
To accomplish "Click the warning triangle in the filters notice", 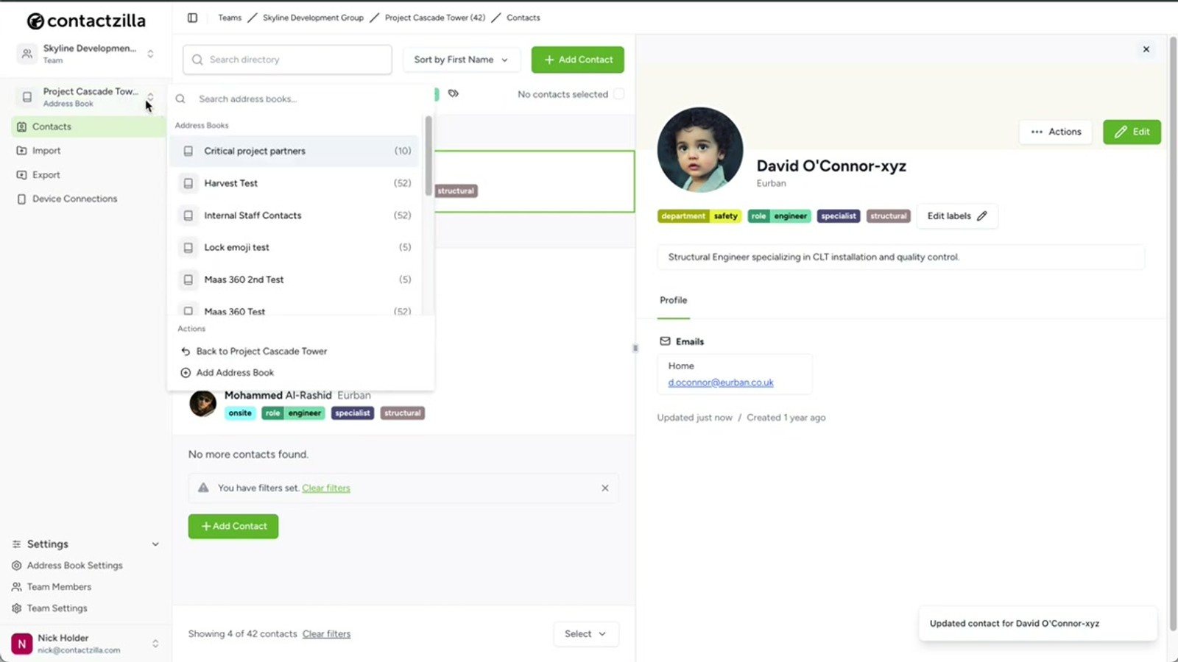I will pyautogui.click(x=203, y=488).
